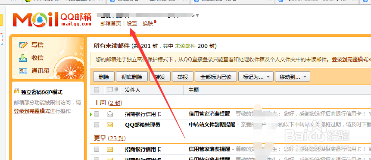Go to 邮箱首页
Image resolution: width=371 pixels, height=160 pixels.
click(110, 23)
